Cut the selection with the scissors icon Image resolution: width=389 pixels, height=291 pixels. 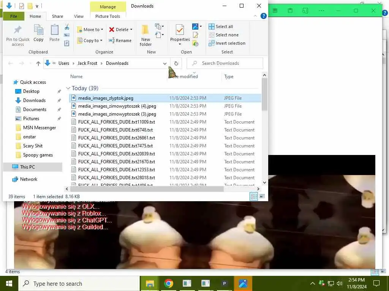click(x=67, y=27)
